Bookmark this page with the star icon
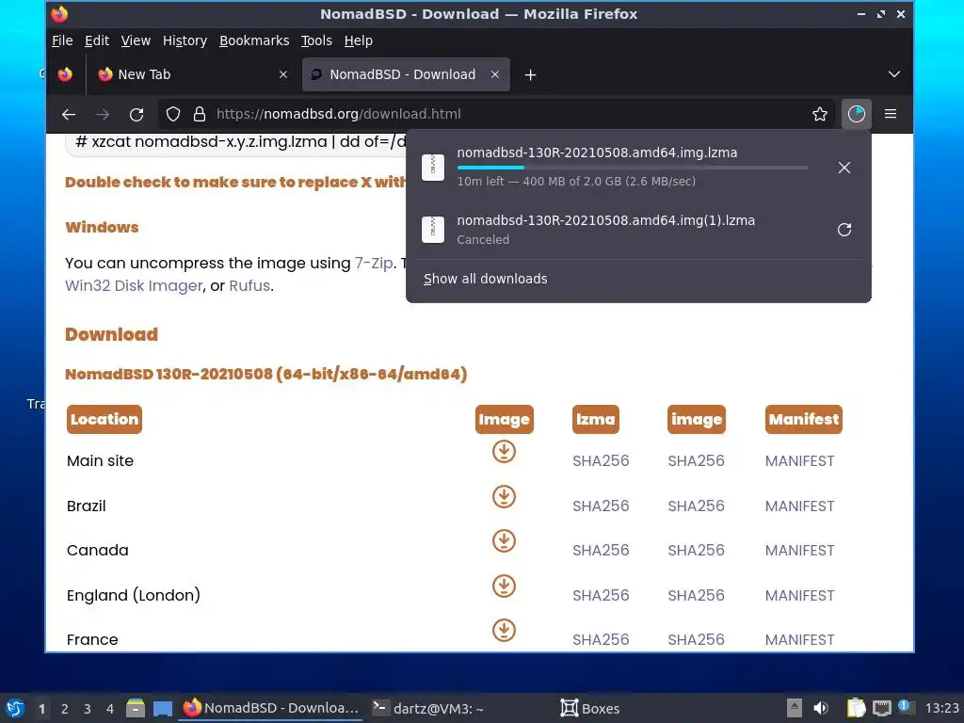964x723 pixels. coord(820,114)
